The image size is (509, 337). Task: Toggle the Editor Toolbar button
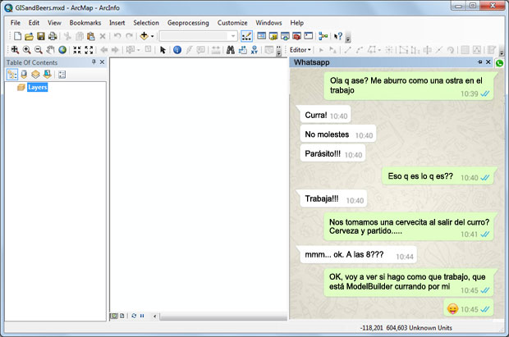coord(247,36)
